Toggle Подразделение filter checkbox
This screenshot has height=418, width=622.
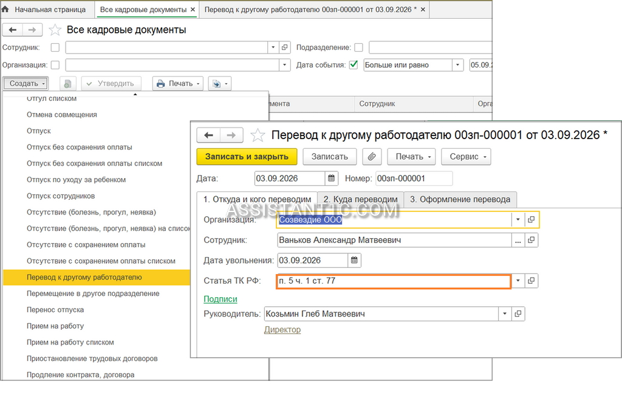[358, 47]
